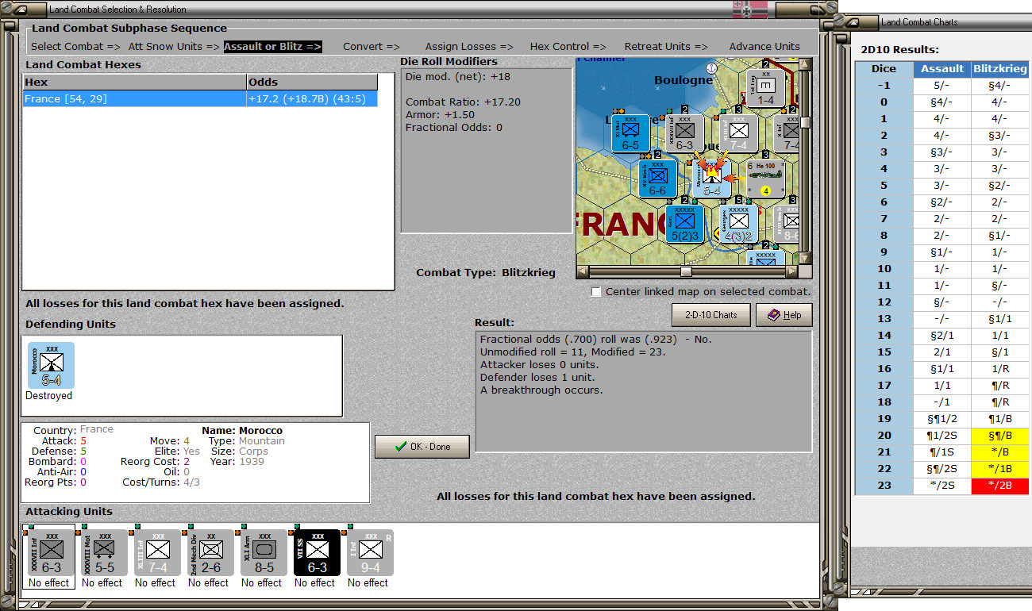
Task: Confirm with the OK - Done button
Action: click(422, 447)
